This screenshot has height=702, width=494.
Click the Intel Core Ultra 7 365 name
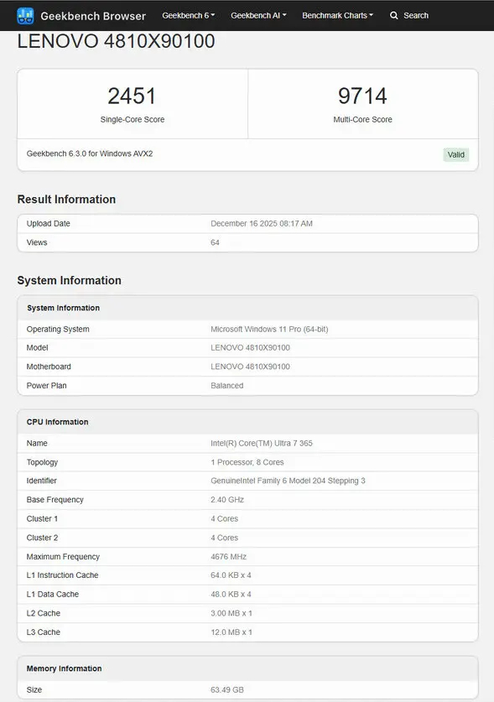(262, 443)
